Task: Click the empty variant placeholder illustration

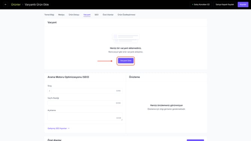Action: 125,38
